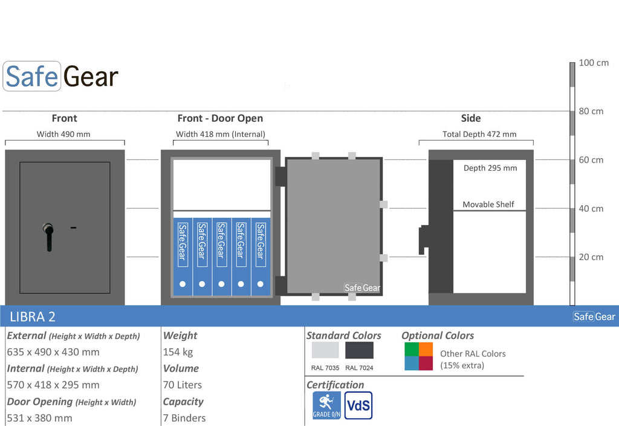Image resolution: width=619 pixels, height=426 pixels.
Task: Click the '154 kg' weight value
Action: click(x=178, y=352)
